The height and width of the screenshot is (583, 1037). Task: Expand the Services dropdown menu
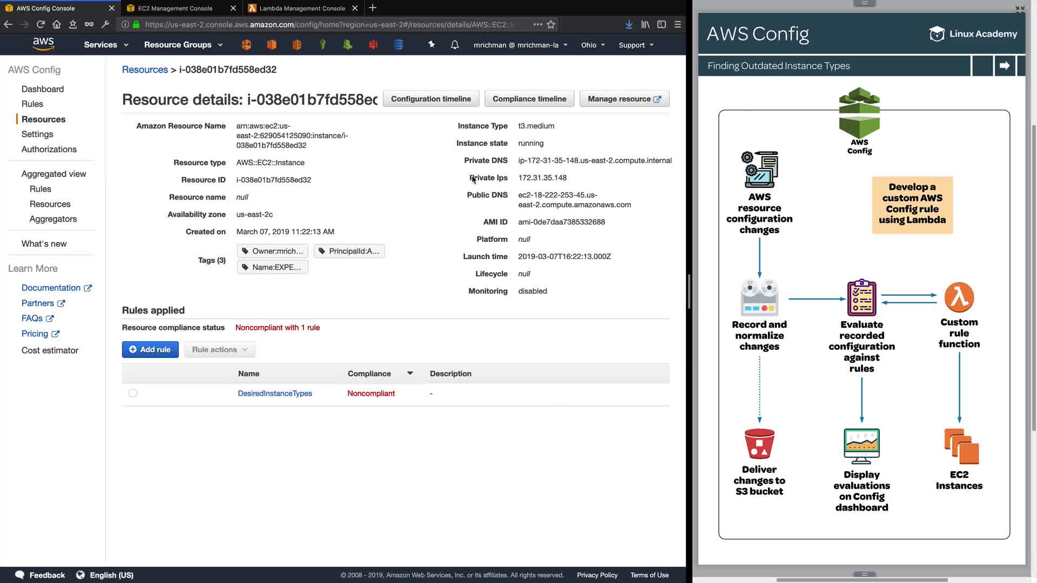106,45
